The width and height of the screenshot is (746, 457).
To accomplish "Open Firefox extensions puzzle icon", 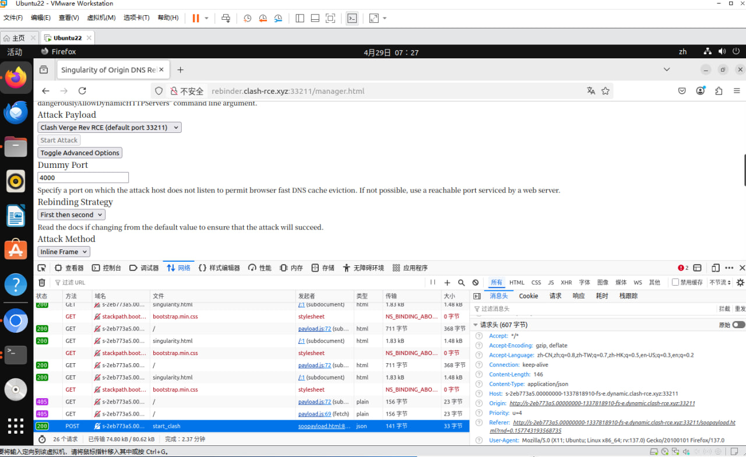I will pyautogui.click(x=719, y=91).
